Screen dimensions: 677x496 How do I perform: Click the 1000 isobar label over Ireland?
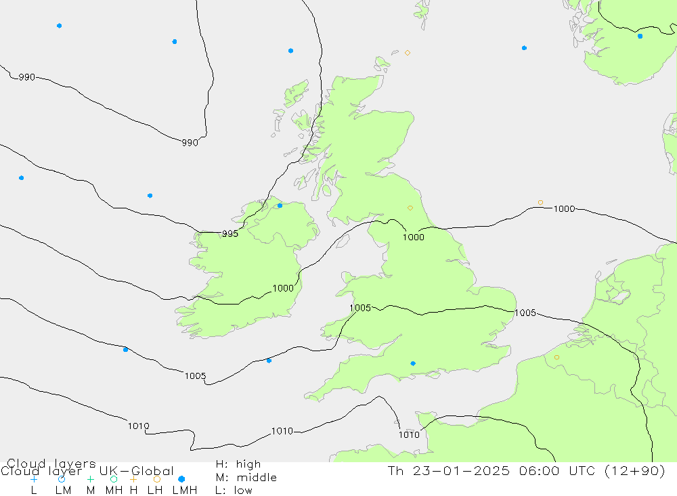tap(283, 288)
